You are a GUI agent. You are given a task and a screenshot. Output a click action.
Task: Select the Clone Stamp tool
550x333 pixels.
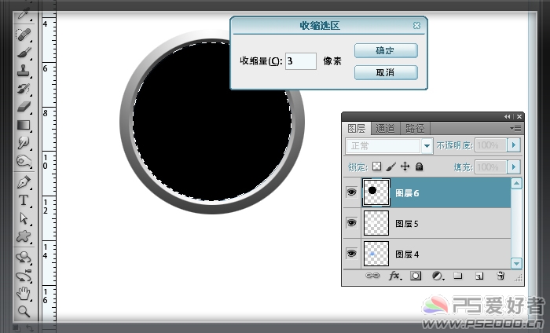pos(24,71)
